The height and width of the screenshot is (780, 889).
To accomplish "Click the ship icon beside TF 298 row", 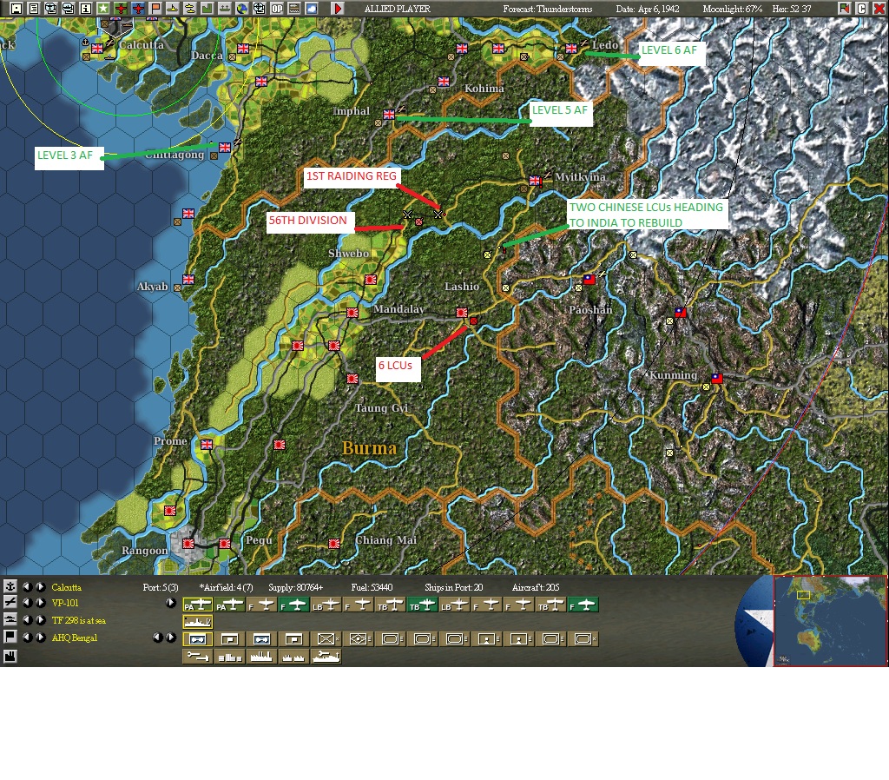I will point(10,619).
